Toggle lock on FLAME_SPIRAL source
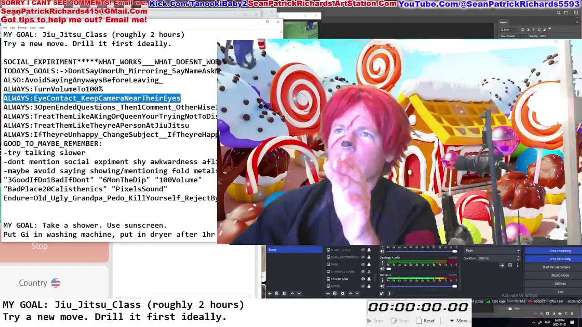The width and height of the screenshot is (582, 327). point(369,250)
